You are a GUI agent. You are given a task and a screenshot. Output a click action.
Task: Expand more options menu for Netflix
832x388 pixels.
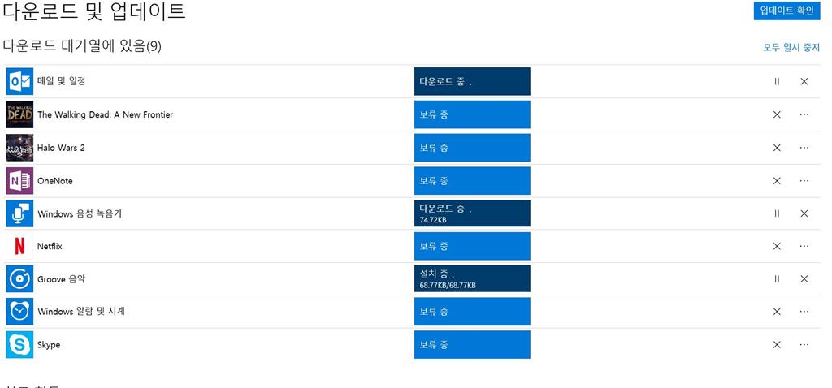coord(804,247)
